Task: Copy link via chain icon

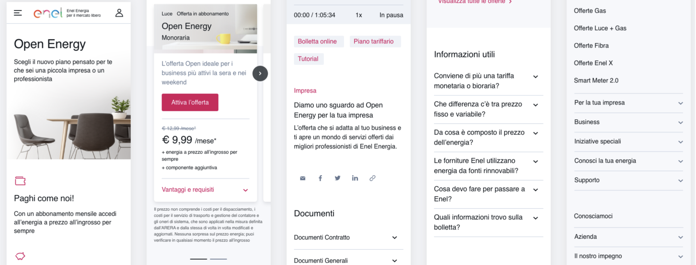Action: coord(372,178)
